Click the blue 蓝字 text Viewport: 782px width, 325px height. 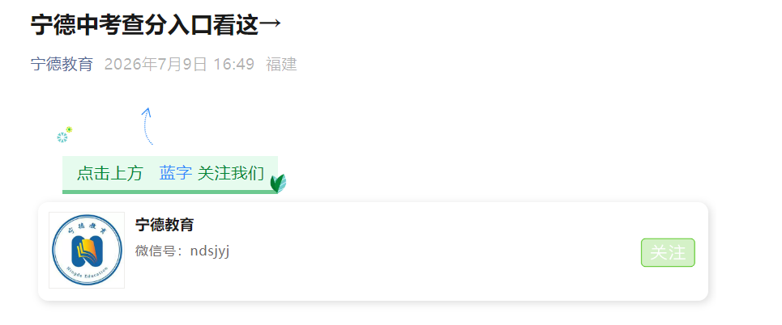(176, 173)
